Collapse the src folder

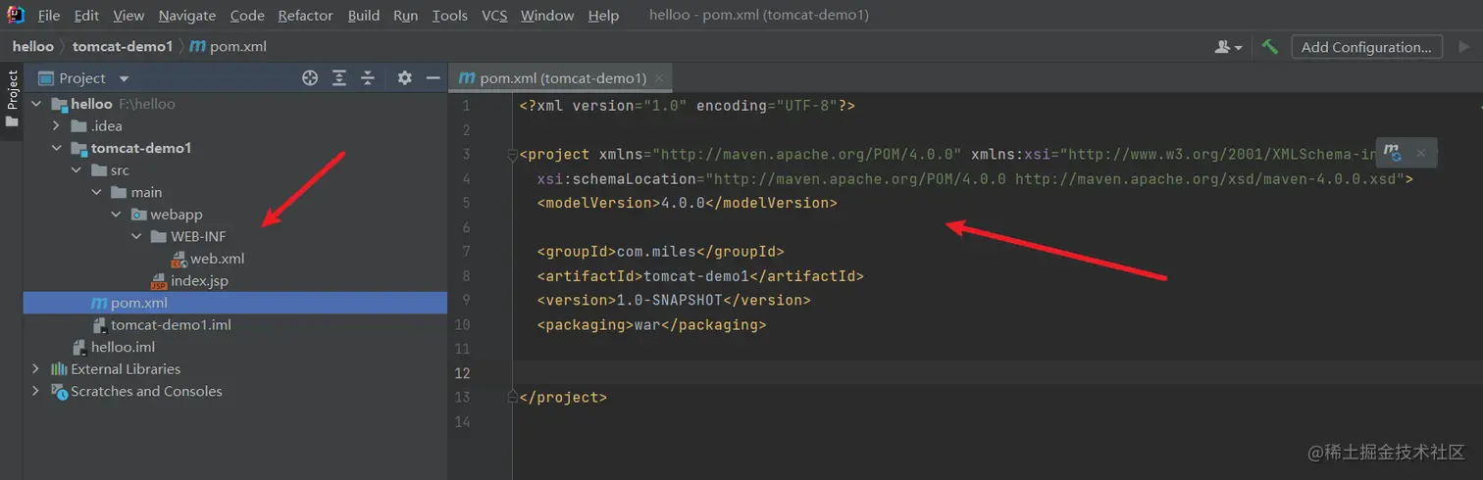click(x=77, y=170)
